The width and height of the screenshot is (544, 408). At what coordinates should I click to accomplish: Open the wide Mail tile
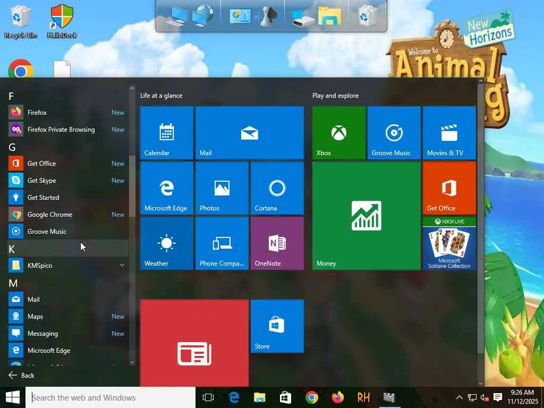click(x=250, y=132)
